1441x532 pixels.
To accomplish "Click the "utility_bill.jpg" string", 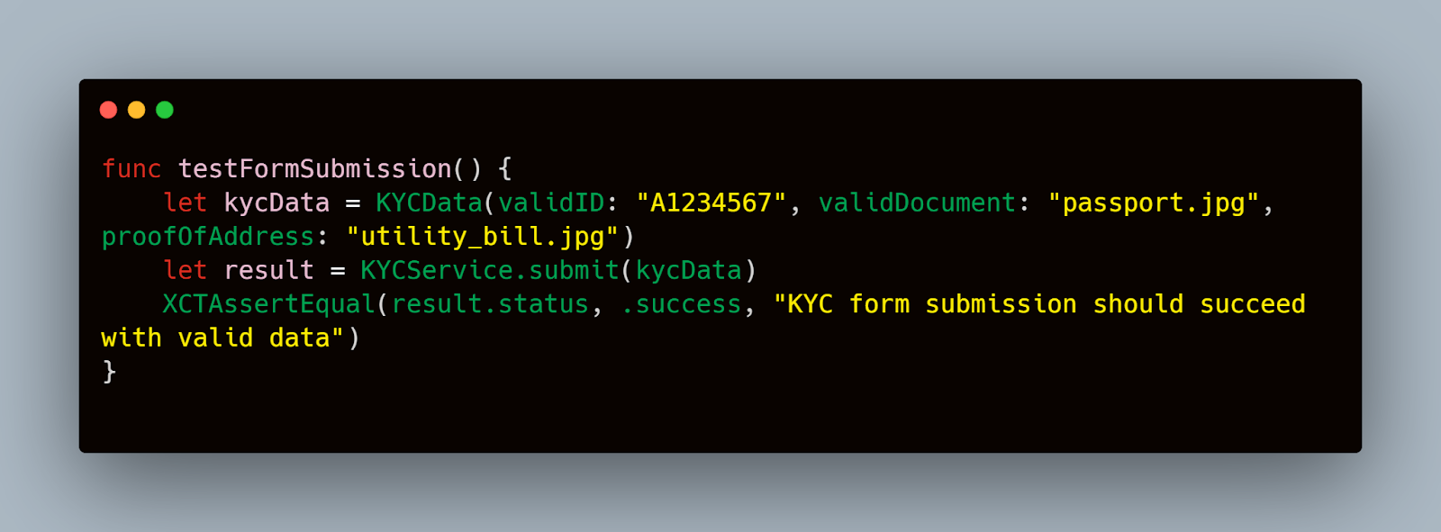I will (x=483, y=238).
